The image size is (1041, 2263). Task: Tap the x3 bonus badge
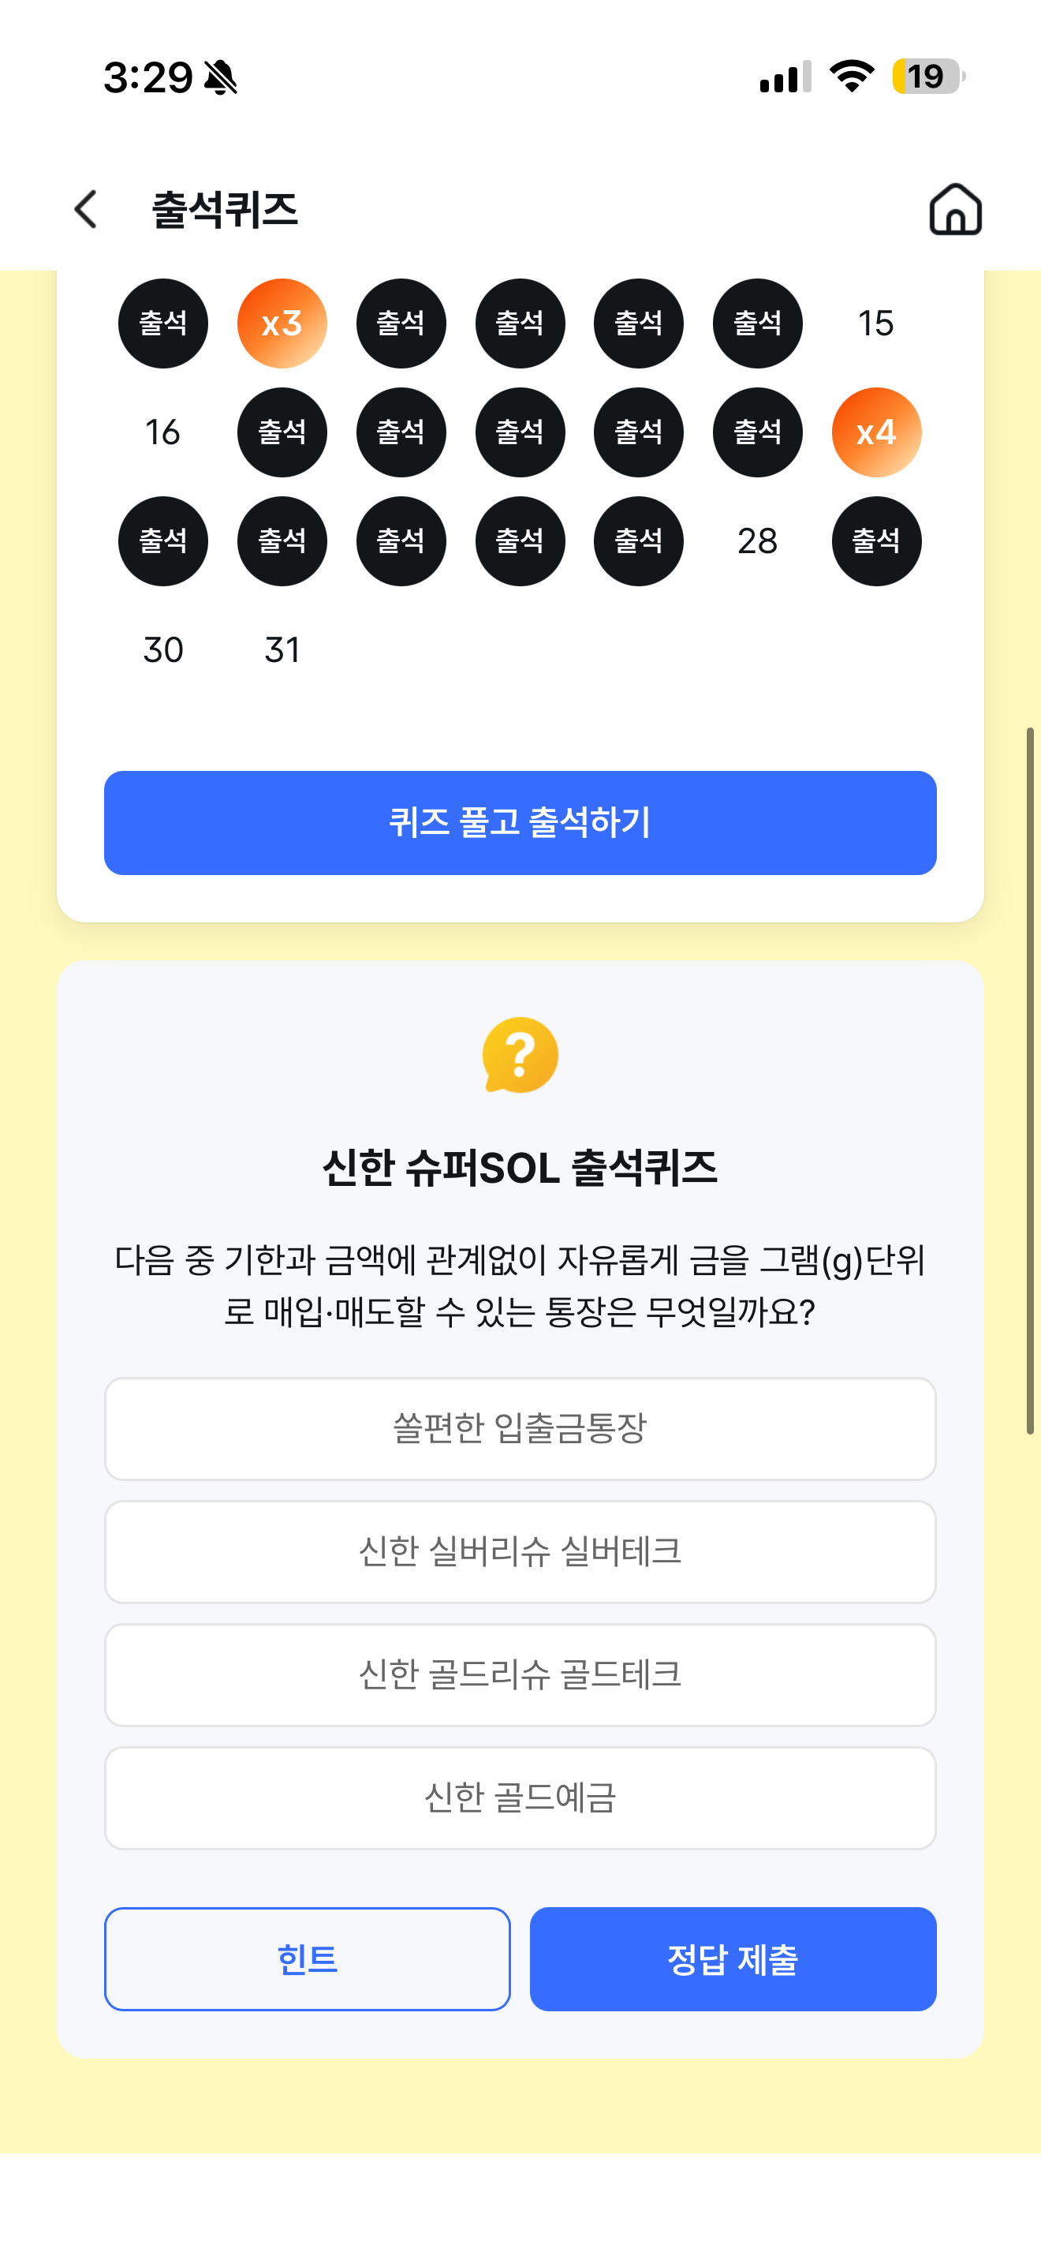(x=282, y=324)
